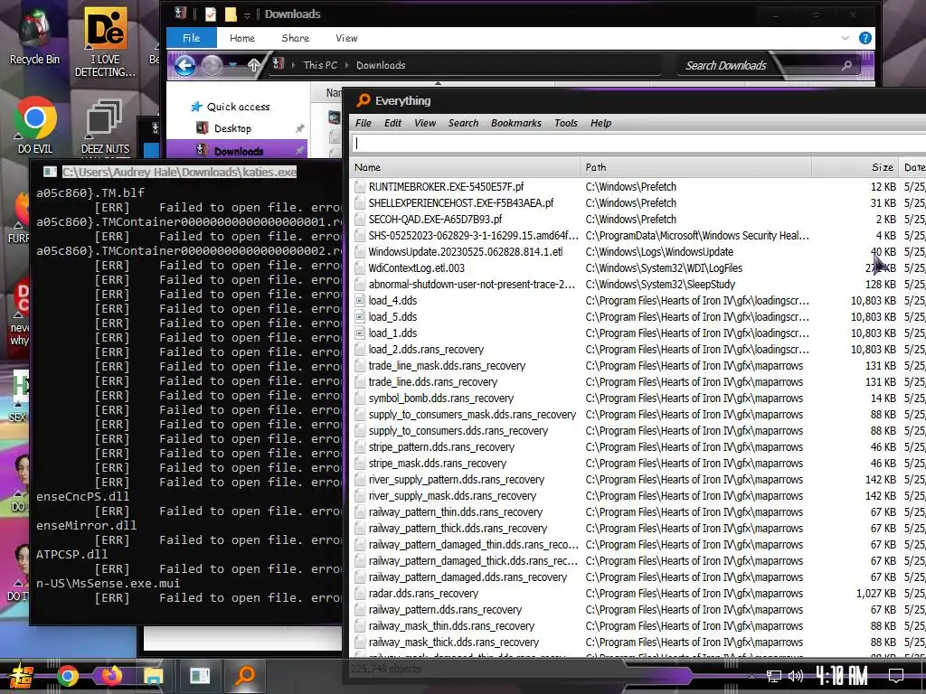Click the Properties icon in explorer title bar
This screenshot has height=694, width=926.
point(210,14)
